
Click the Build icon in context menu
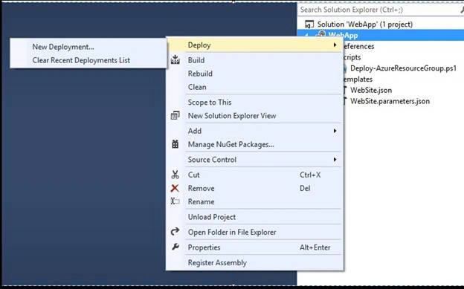[175, 59]
